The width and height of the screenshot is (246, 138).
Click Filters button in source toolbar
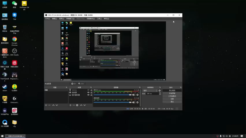pos(81,84)
